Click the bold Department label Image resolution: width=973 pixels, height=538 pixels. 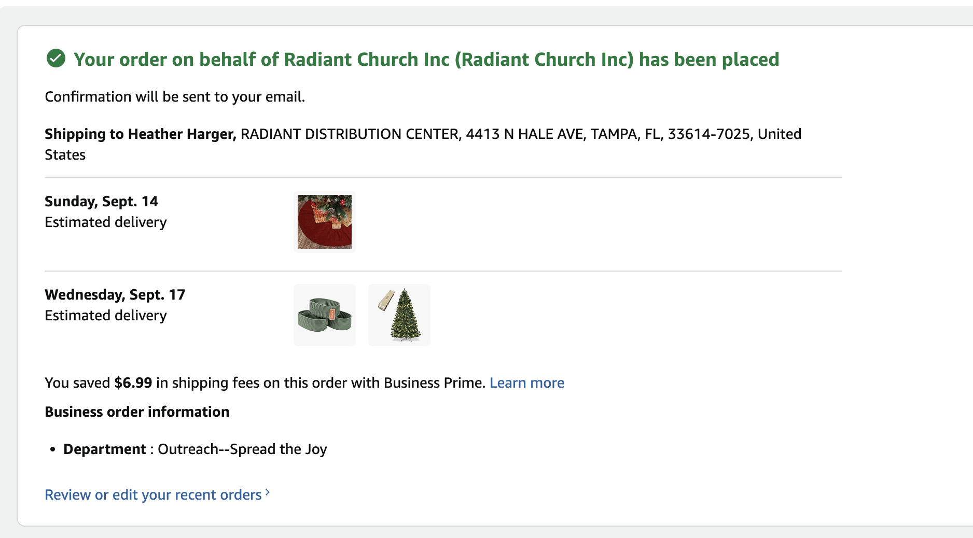tap(105, 449)
